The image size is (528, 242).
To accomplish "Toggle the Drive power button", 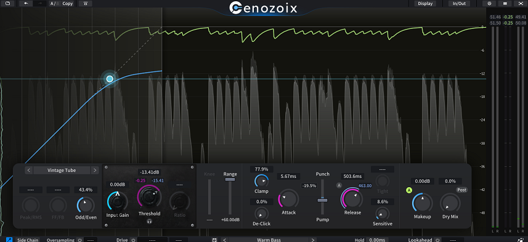I will (133, 240).
